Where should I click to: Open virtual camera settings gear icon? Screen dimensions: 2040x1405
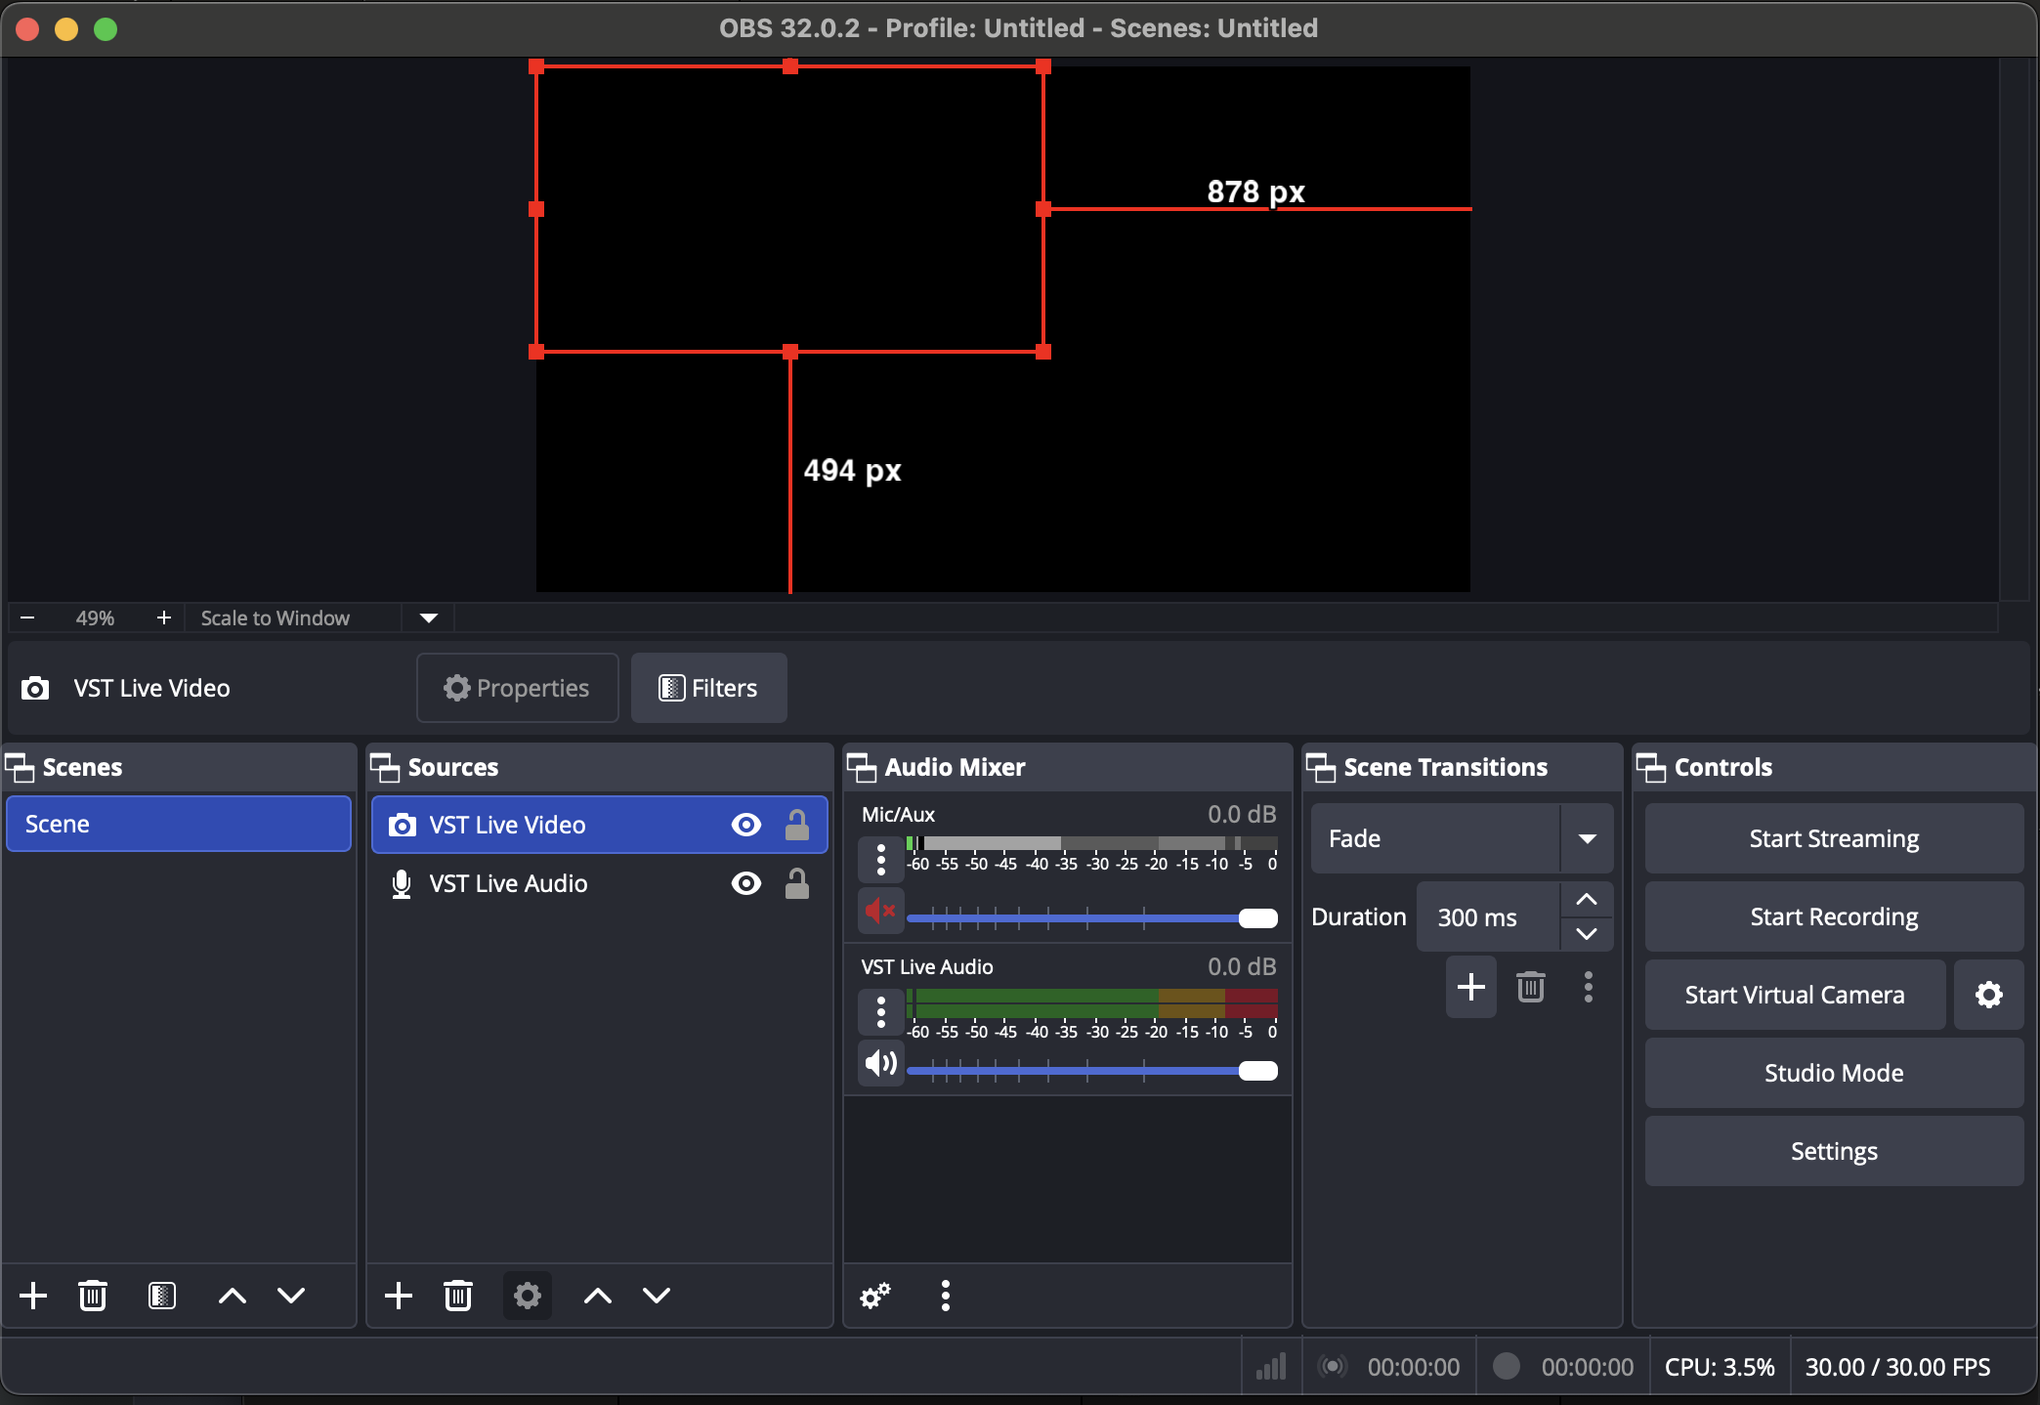1988,995
